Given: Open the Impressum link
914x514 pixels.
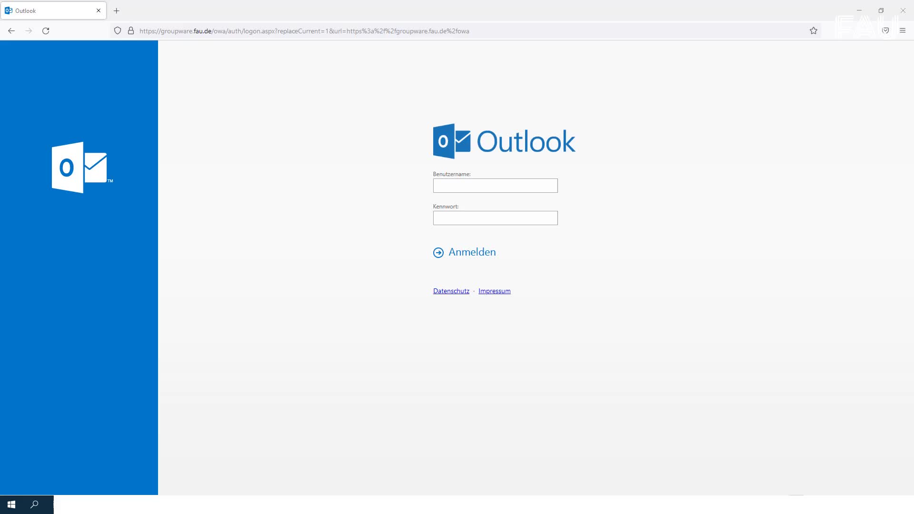Looking at the screenshot, I should point(494,291).
